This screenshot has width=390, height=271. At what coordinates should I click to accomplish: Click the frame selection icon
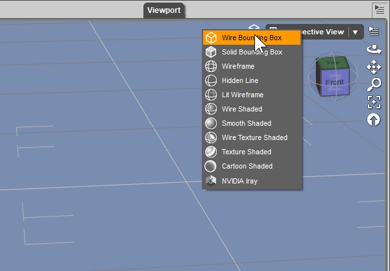[374, 102]
